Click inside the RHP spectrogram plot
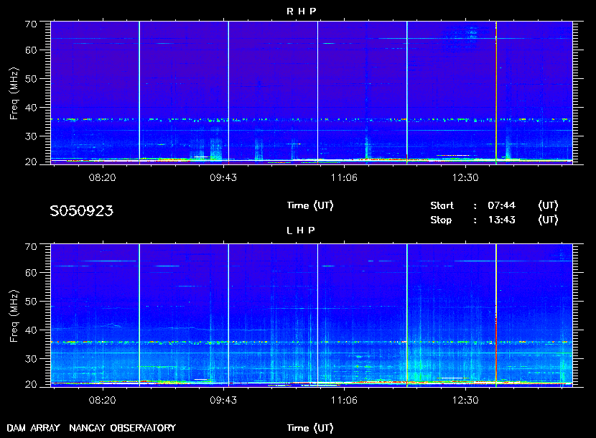Viewport: 596px width, 438px height. 312,93
